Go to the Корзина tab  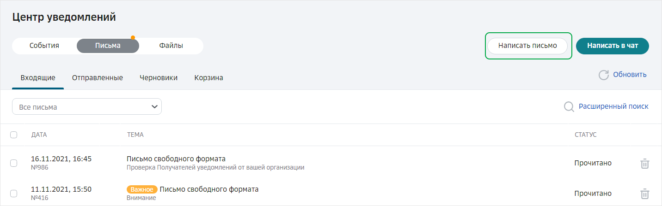pos(209,78)
